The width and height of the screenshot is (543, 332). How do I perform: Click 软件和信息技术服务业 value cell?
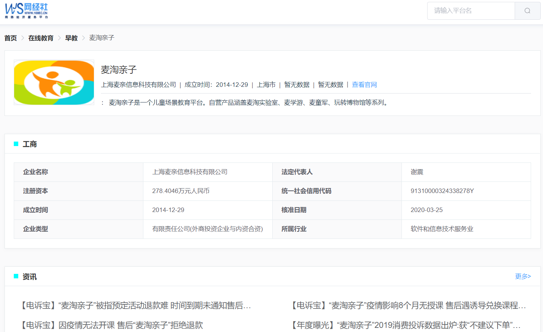[x=466, y=229]
